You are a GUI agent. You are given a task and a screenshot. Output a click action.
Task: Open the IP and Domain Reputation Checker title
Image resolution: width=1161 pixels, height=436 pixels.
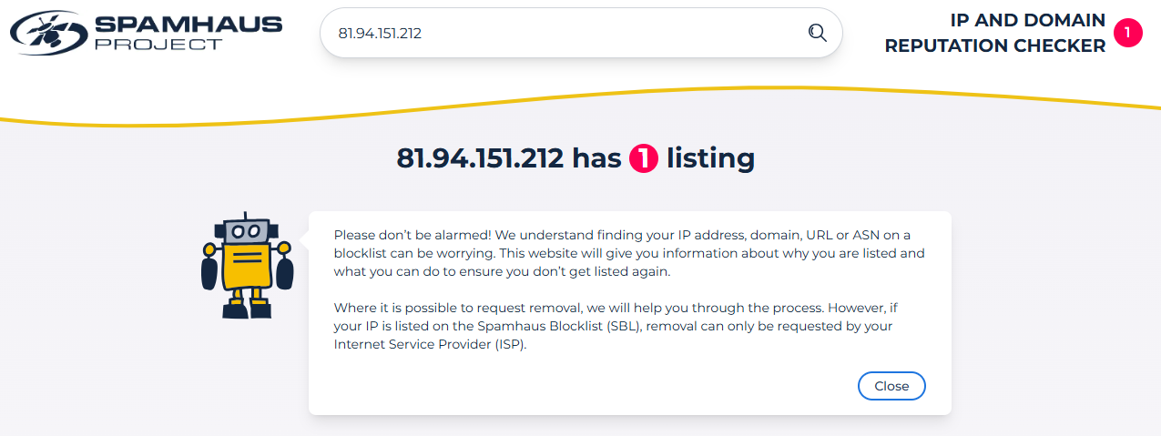994,33
